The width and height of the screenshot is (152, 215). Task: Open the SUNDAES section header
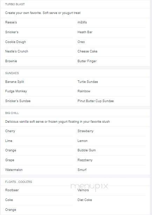[12, 73]
